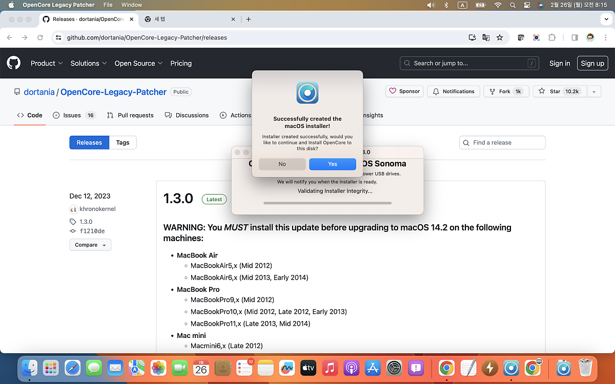Click No in the installer success dialog
615x384 pixels.
[282, 164]
